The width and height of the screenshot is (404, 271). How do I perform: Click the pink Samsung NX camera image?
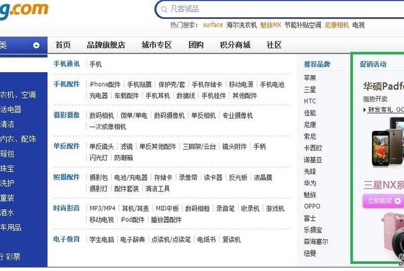393,235
